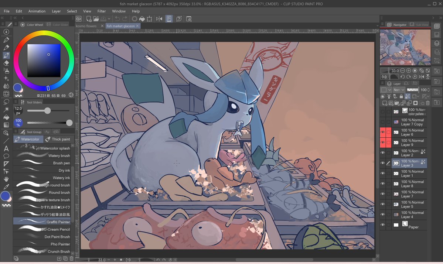Select the Eyedropper tool

click(6, 186)
